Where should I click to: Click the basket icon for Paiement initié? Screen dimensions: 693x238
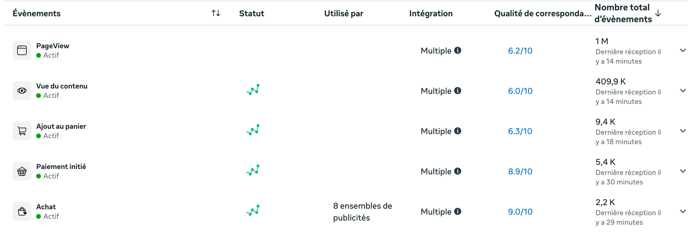pyautogui.click(x=22, y=171)
